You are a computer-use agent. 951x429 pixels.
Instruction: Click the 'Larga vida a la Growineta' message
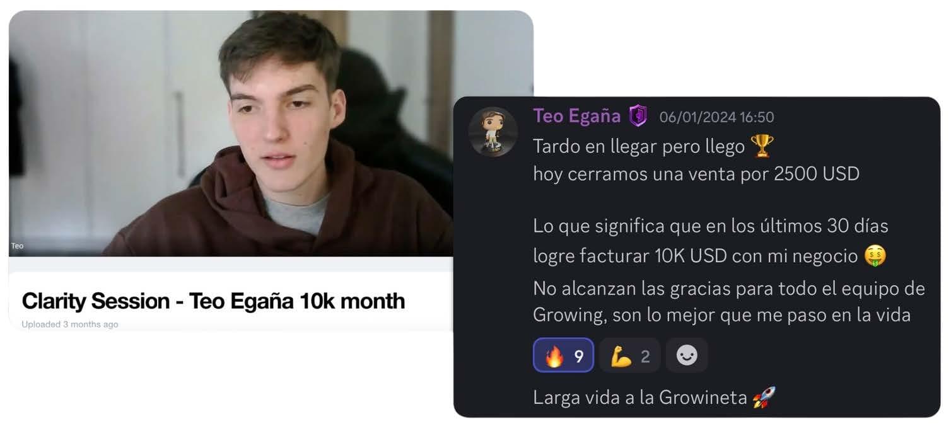click(640, 398)
